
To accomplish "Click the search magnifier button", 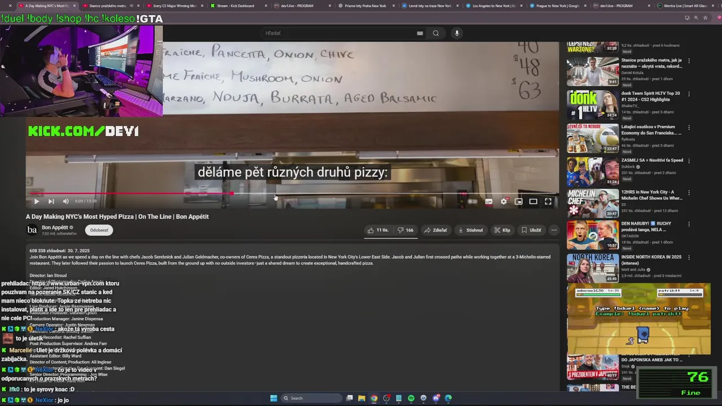I will point(435,33).
